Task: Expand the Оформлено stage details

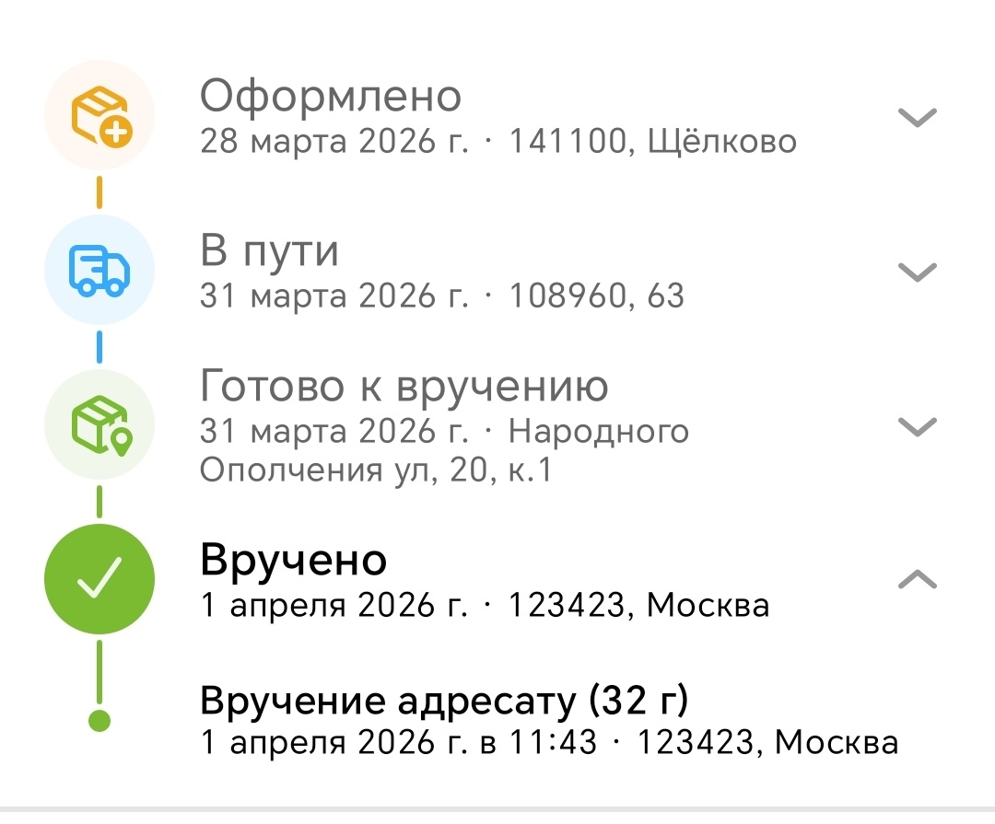Action: [914, 118]
